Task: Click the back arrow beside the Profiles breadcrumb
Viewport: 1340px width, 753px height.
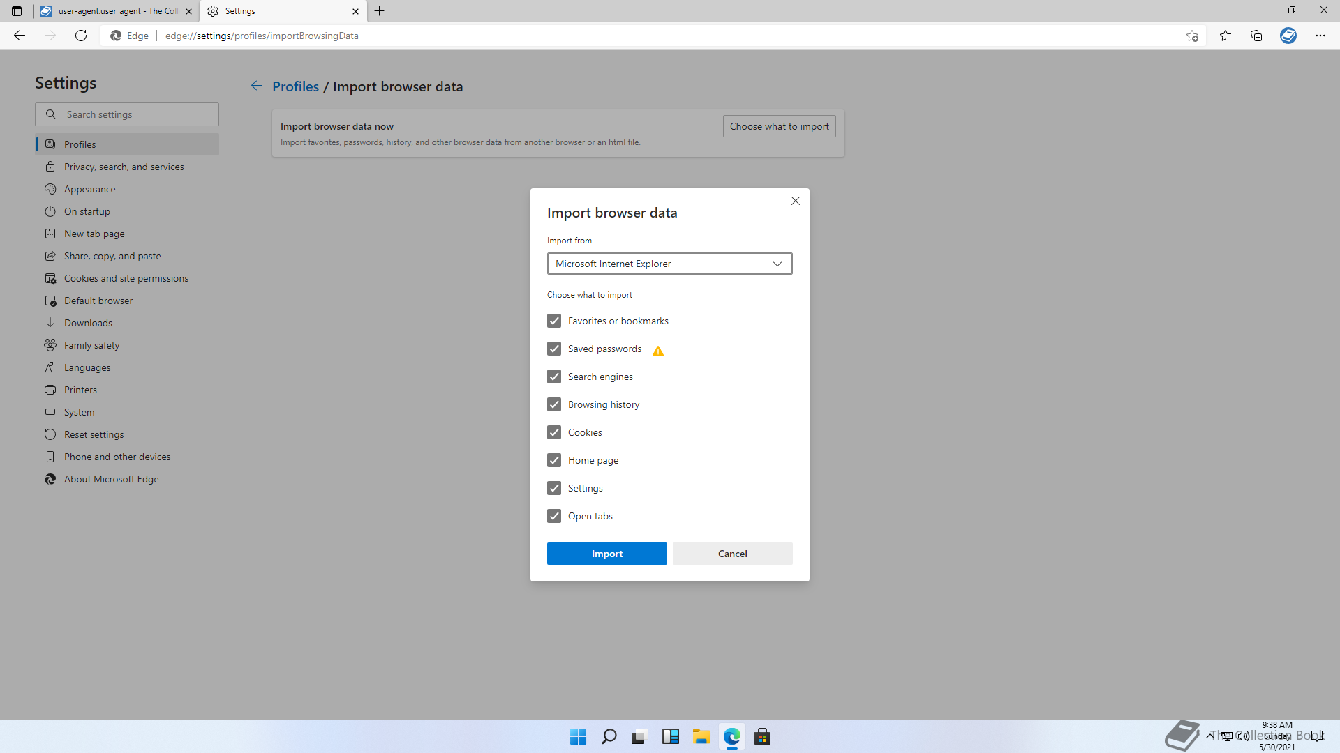Action: (257, 86)
